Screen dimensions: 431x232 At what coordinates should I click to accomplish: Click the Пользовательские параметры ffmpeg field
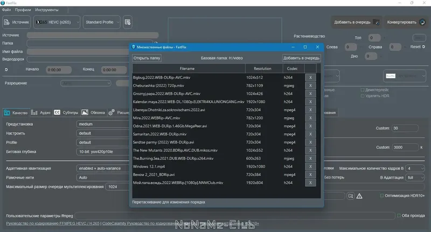235,216
